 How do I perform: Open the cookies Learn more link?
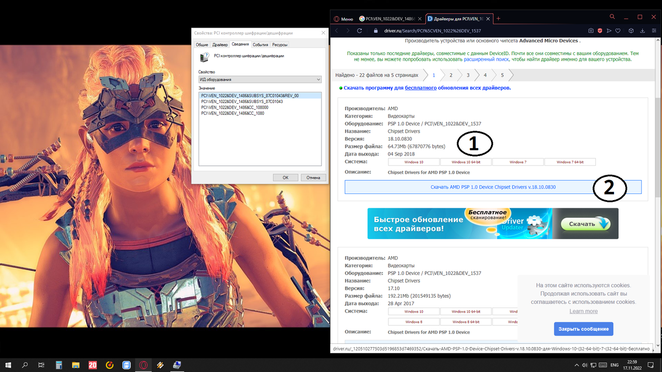[x=584, y=311]
